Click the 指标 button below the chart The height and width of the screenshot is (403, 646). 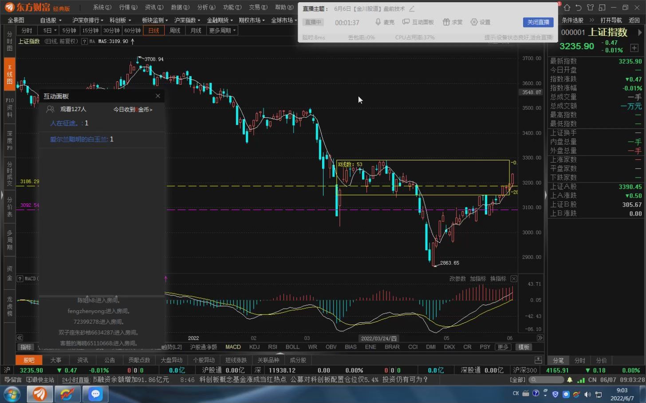[26, 347]
